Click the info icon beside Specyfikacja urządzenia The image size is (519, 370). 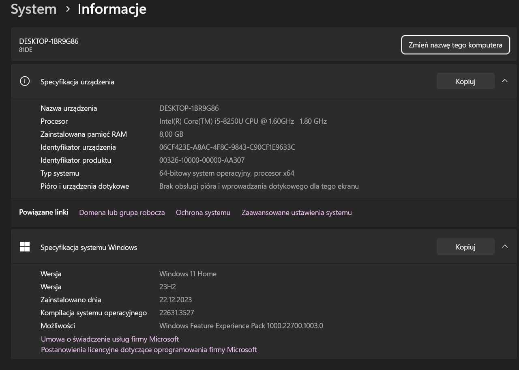pyautogui.click(x=25, y=81)
